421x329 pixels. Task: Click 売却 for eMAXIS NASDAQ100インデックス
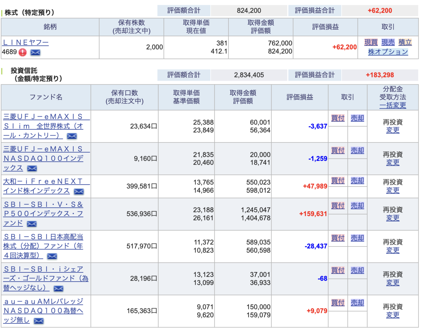coord(357,151)
